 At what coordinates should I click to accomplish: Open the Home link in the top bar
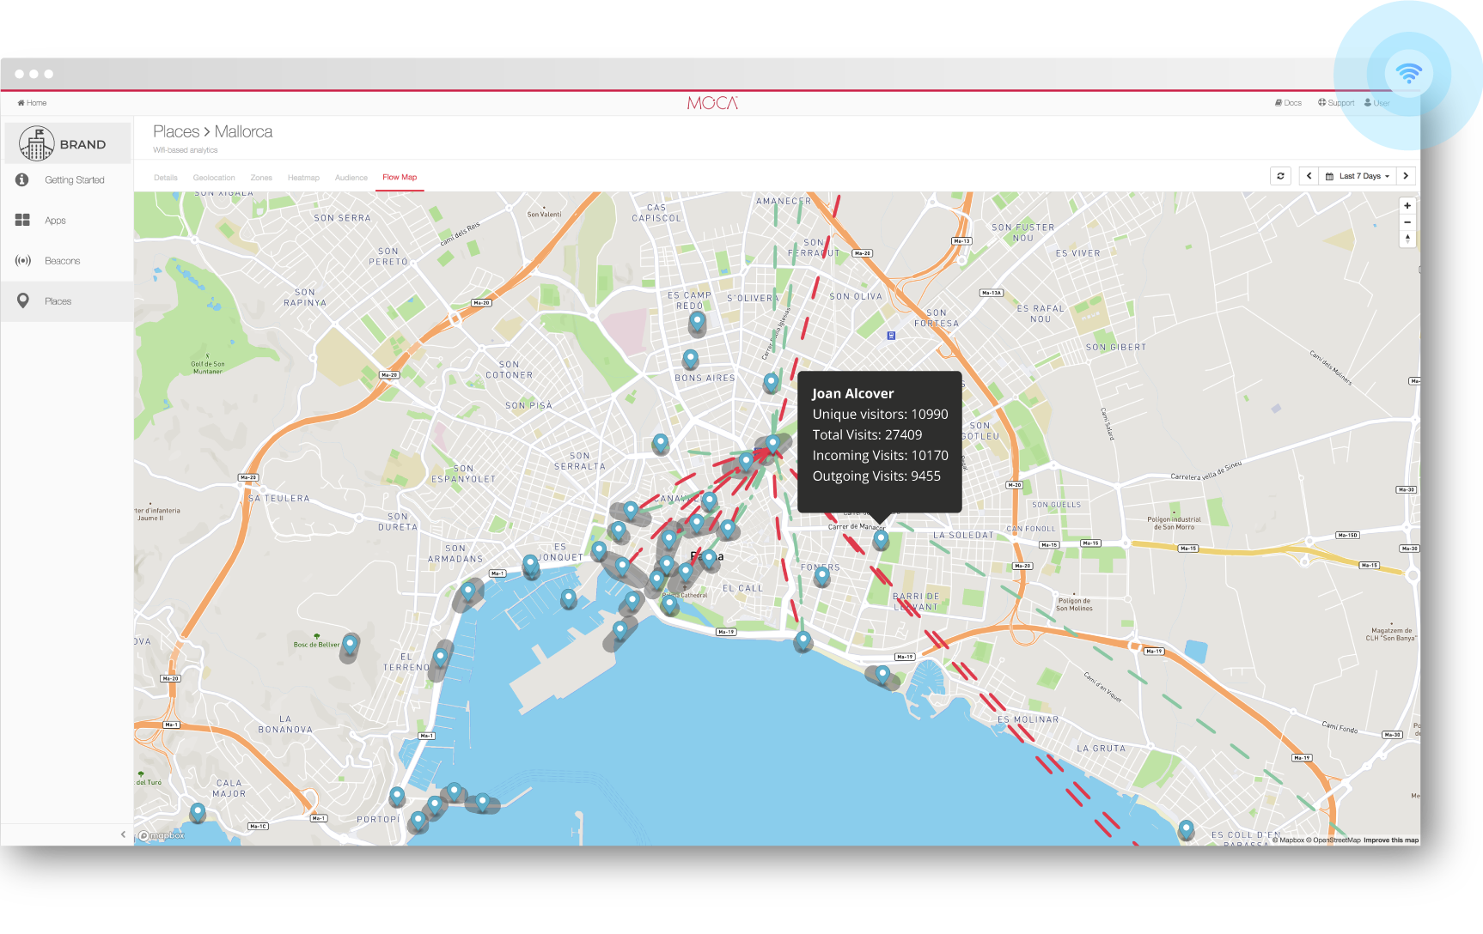pyautogui.click(x=32, y=103)
